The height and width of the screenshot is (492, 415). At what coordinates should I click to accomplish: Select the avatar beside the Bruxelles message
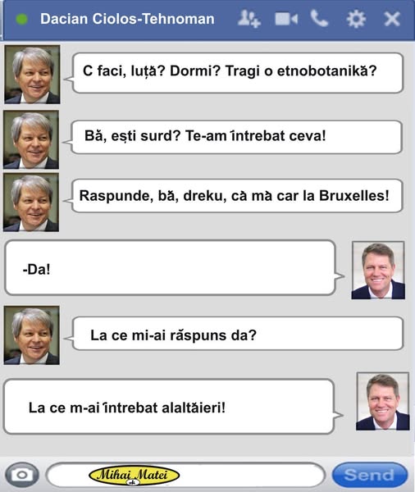coord(31,203)
